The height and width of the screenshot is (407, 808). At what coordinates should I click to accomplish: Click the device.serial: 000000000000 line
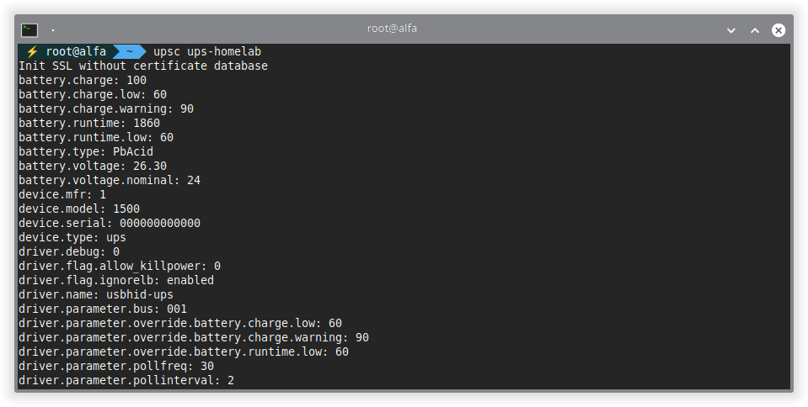110,223
